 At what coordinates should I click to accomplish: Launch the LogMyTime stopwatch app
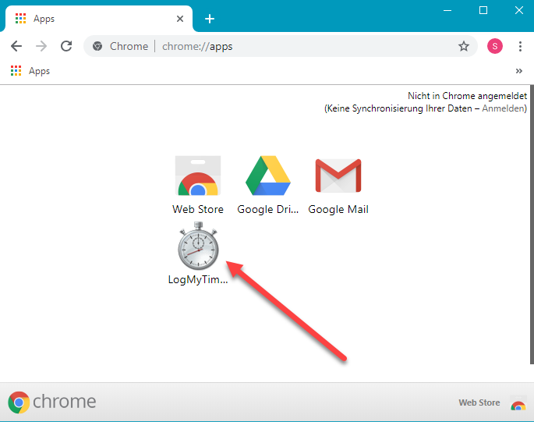(x=198, y=246)
